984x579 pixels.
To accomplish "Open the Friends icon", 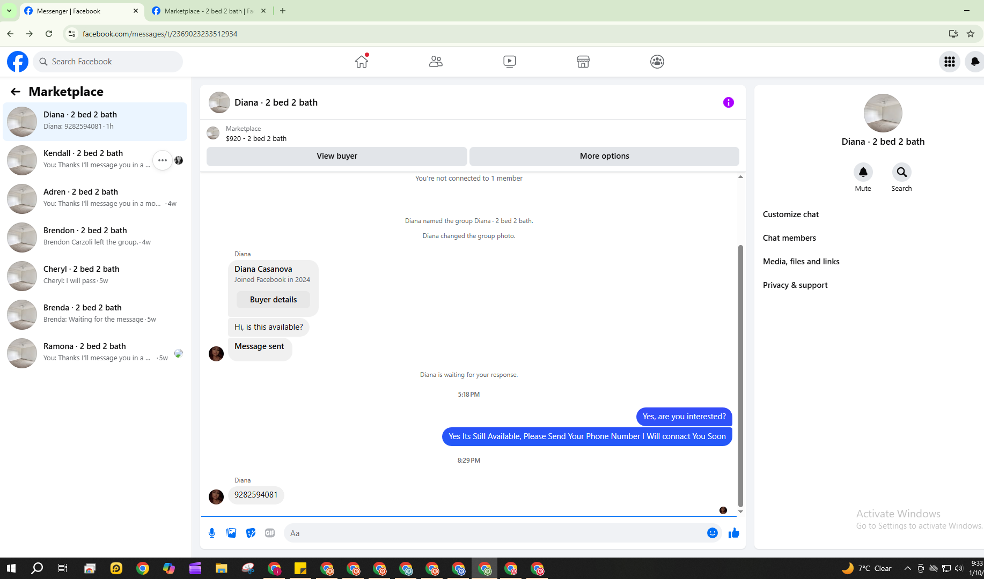I will click(436, 62).
